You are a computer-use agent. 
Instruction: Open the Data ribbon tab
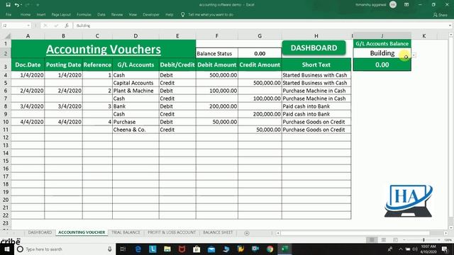coord(101,14)
